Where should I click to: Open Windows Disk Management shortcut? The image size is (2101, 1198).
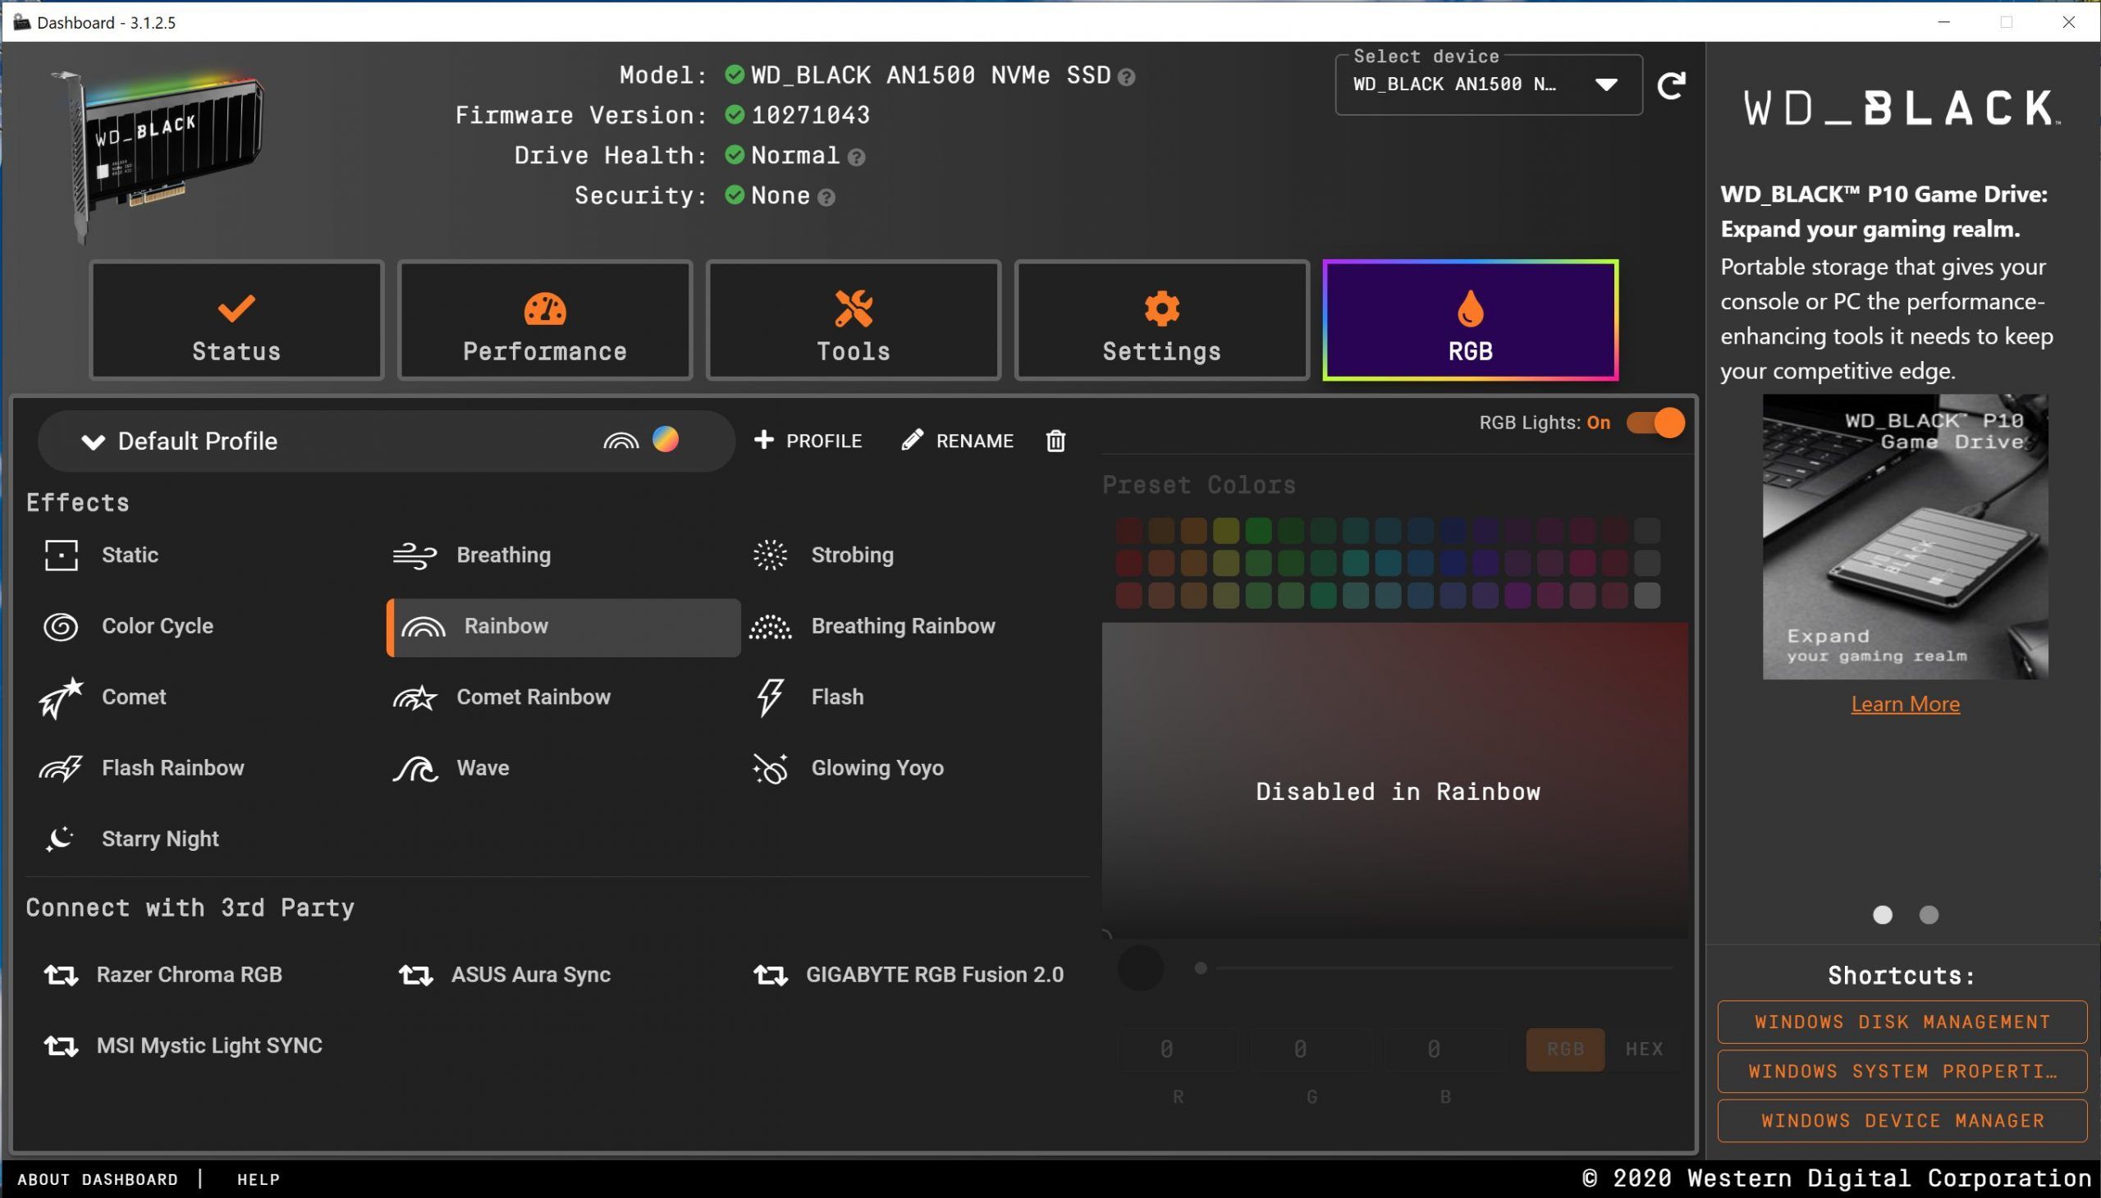pyautogui.click(x=1902, y=1022)
